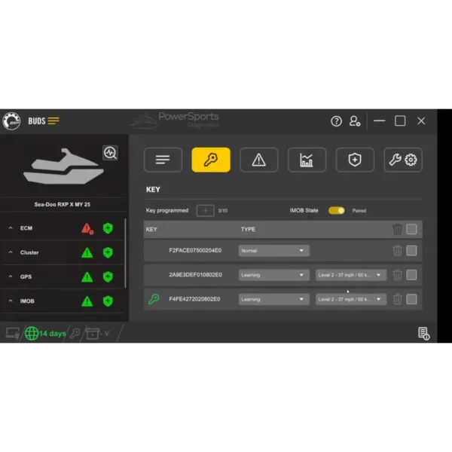The height and width of the screenshot is (452, 452).
Task: Toggle the IMOB State switch
Action: (337, 211)
